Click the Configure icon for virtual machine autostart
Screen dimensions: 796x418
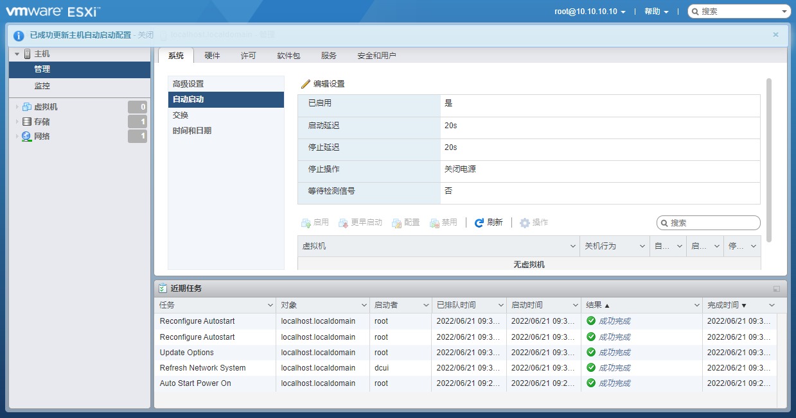coord(398,222)
